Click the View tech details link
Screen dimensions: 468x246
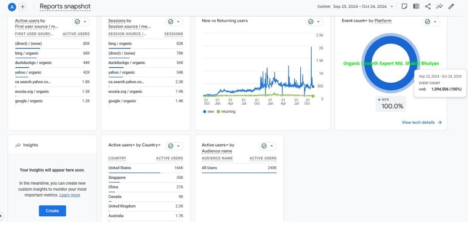point(418,123)
